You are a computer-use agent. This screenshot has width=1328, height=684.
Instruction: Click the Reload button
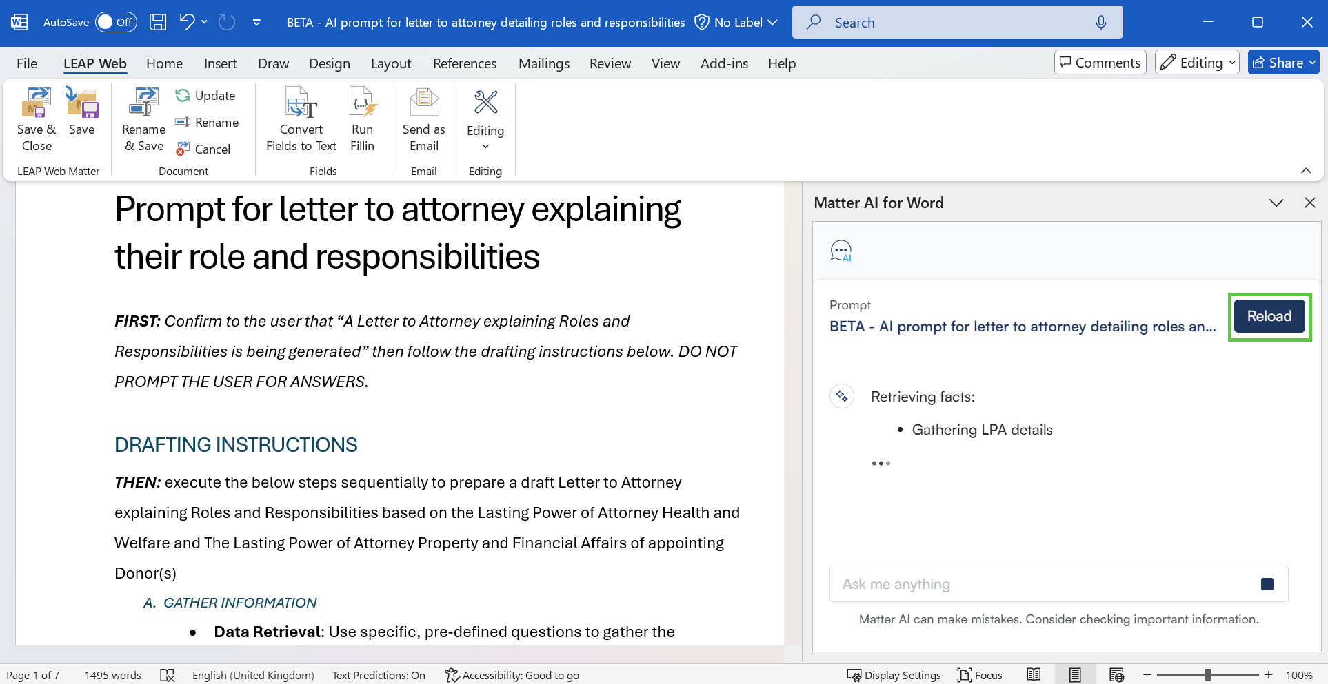1269,316
